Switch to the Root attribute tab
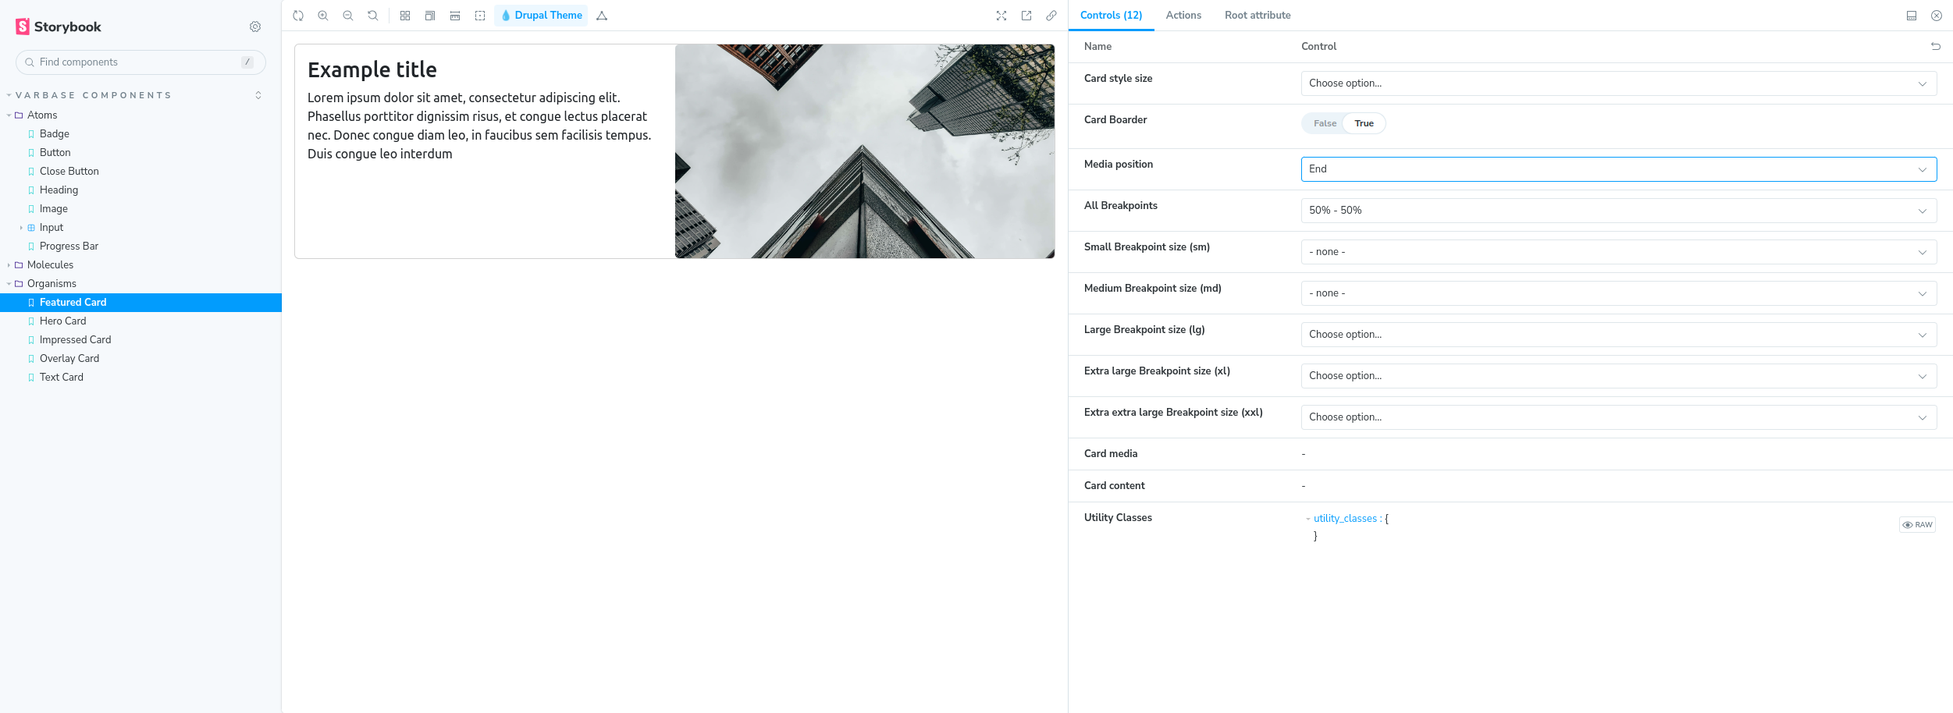Screen dimensions: 1953x713 tap(1257, 16)
